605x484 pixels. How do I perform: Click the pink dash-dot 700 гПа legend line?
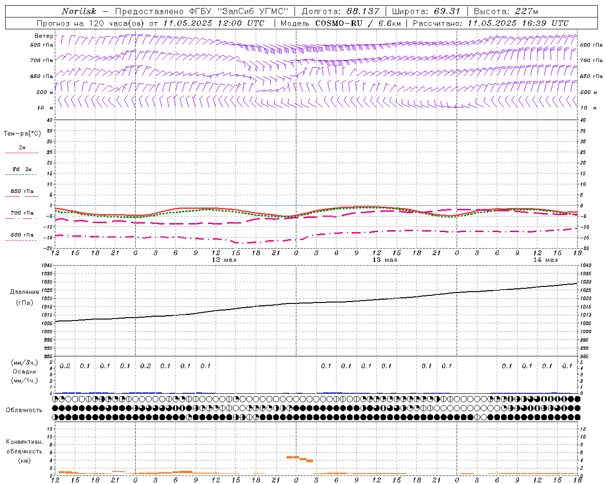pos(21,219)
